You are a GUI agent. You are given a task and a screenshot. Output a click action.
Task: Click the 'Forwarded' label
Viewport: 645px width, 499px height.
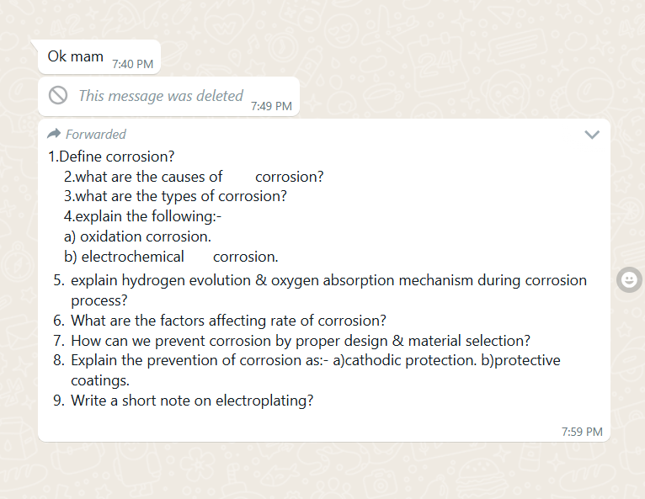pos(96,134)
